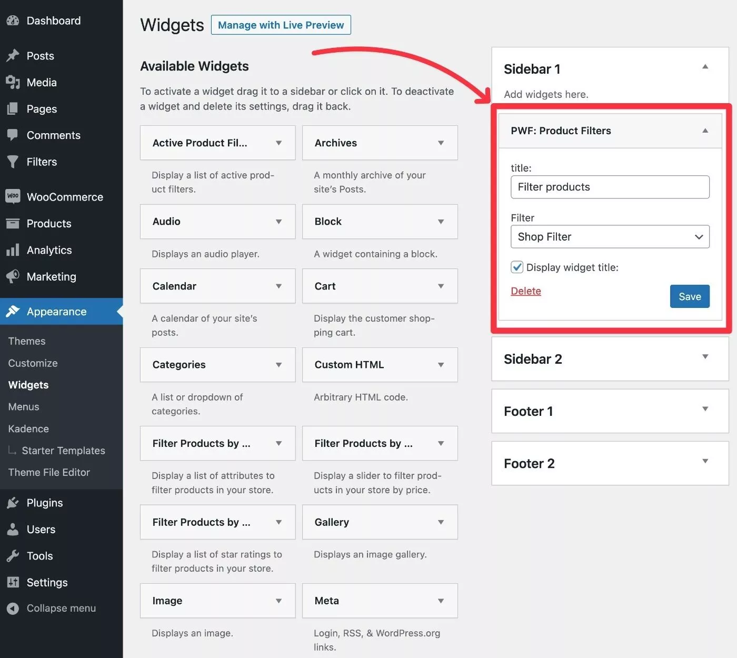This screenshot has width=737, height=658.
Task: Click the Posts pushpin icon
Action: point(13,56)
